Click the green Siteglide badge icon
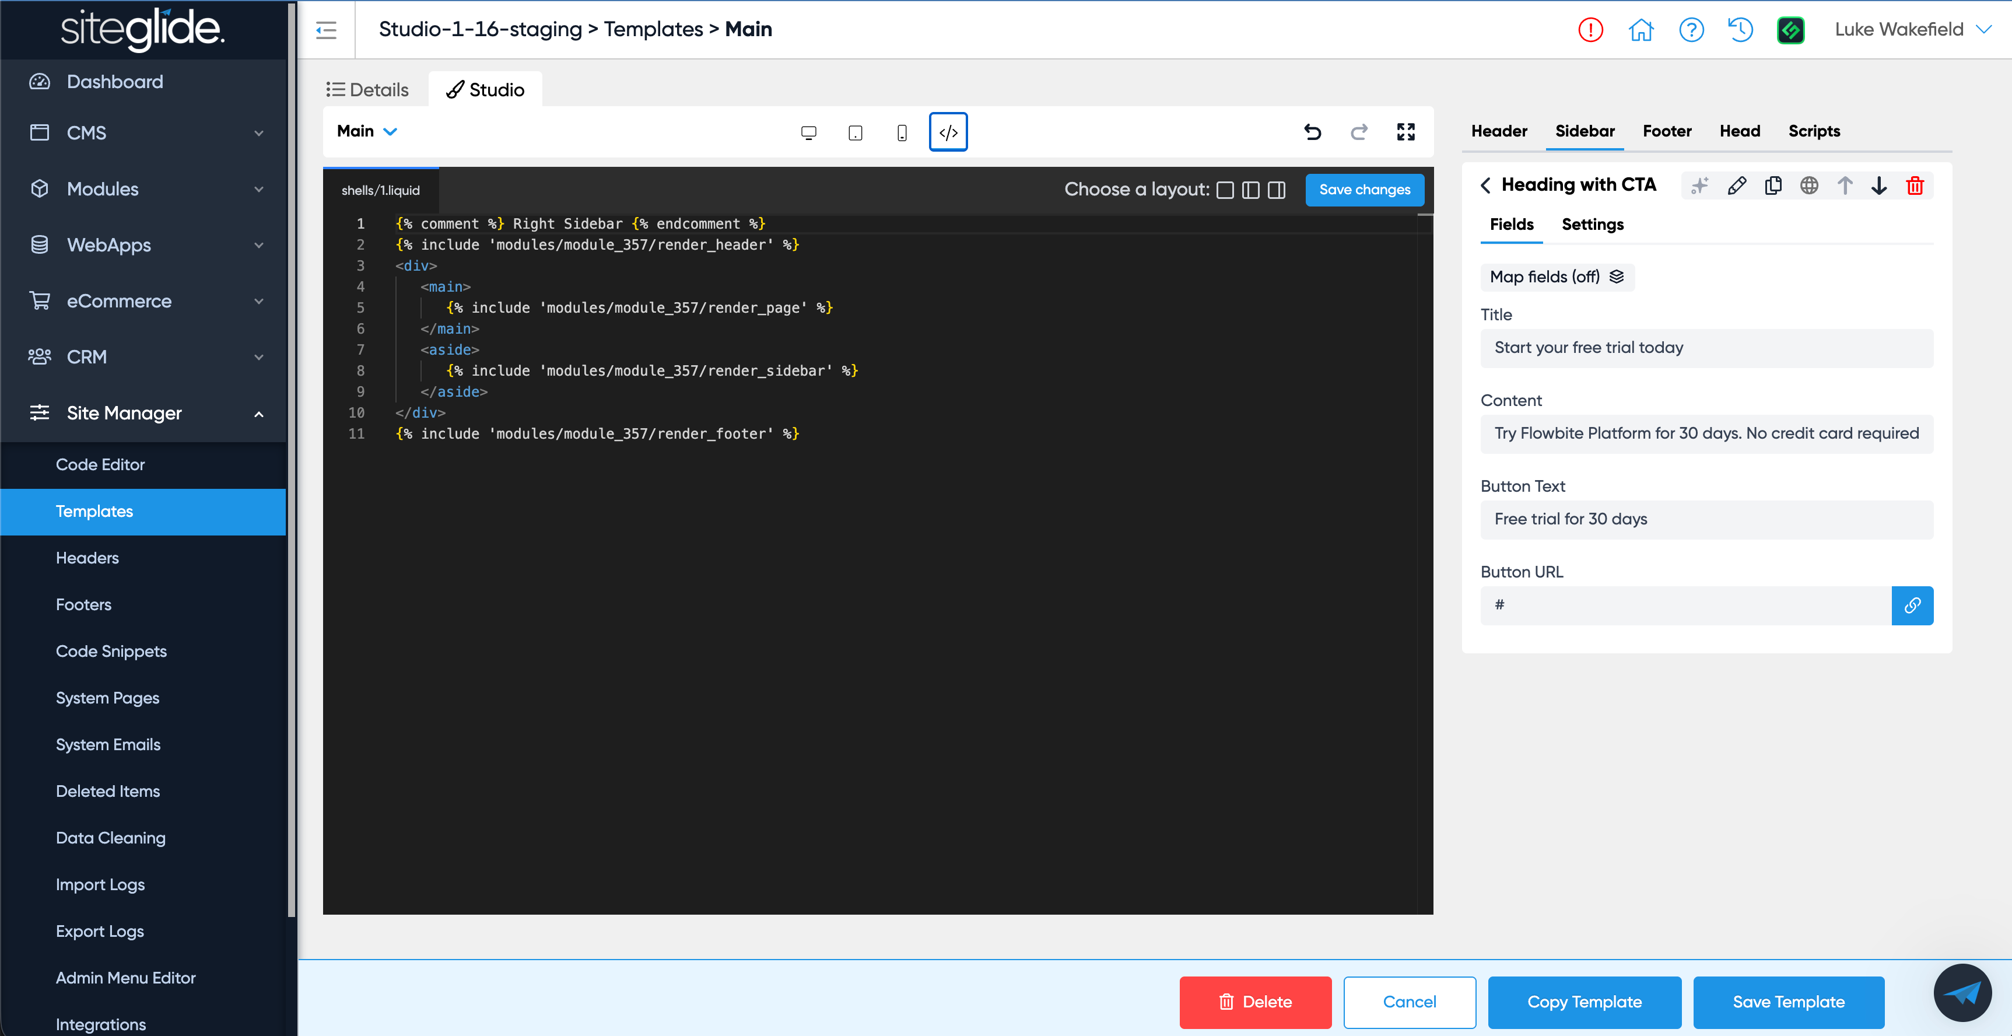Viewport: 2012px width, 1036px height. tap(1791, 30)
